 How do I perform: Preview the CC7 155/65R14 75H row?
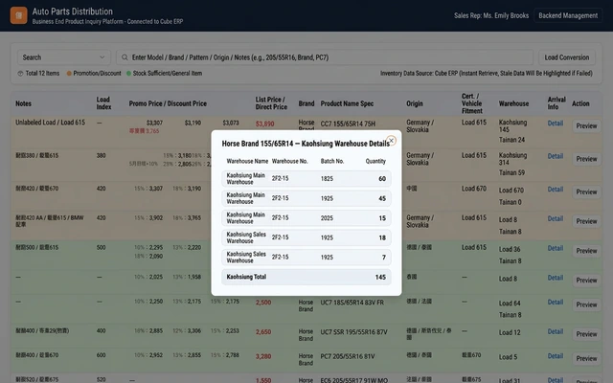pos(586,125)
